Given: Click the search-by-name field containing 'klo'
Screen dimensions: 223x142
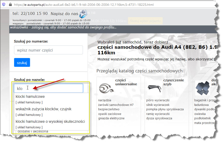Looking at the screenshot, I should (x=48, y=88).
